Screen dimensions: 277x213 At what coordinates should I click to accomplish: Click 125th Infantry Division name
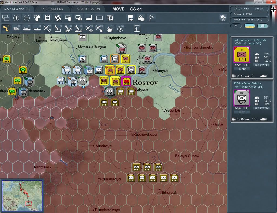point(247,83)
